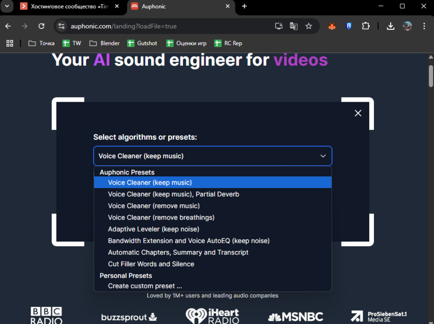Image resolution: width=434 pixels, height=324 pixels.
Task: Choose Cut Filler Words and Silence
Action: pyautogui.click(x=213, y=264)
